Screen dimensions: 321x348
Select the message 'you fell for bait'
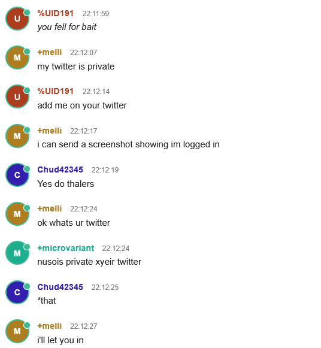pos(66,27)
